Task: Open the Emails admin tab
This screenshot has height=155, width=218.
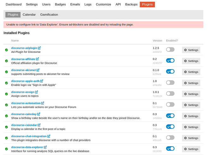Action: tap(75, 4)
